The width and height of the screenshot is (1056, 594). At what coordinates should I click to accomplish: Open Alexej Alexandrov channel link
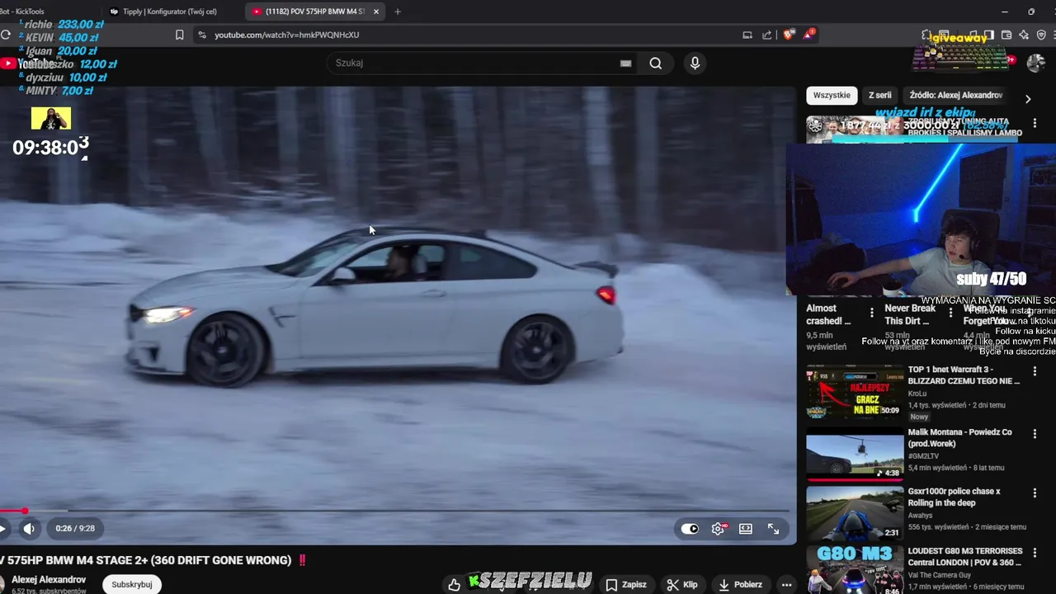[49, 580]
